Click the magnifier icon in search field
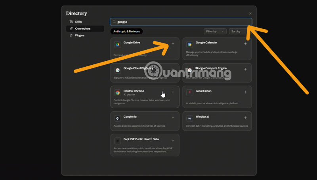317x180 pixels. [x=114, y=22]
